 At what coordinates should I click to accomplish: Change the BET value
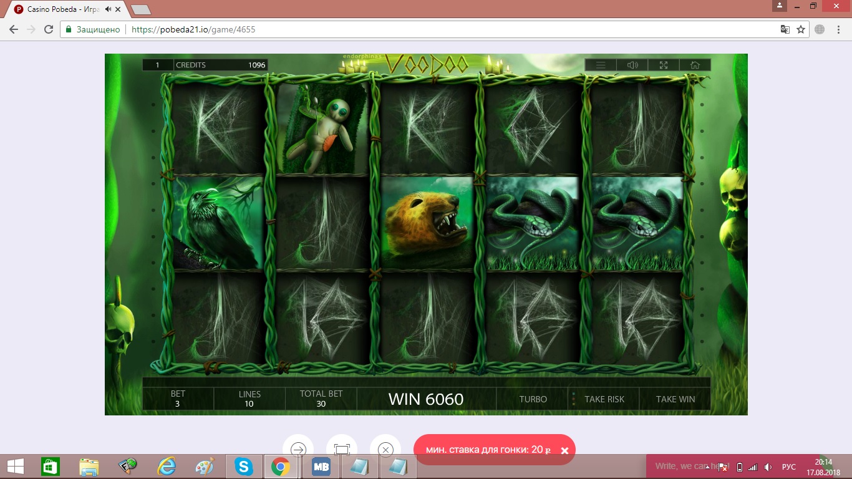pyautogui.click(x=178, y=399)
